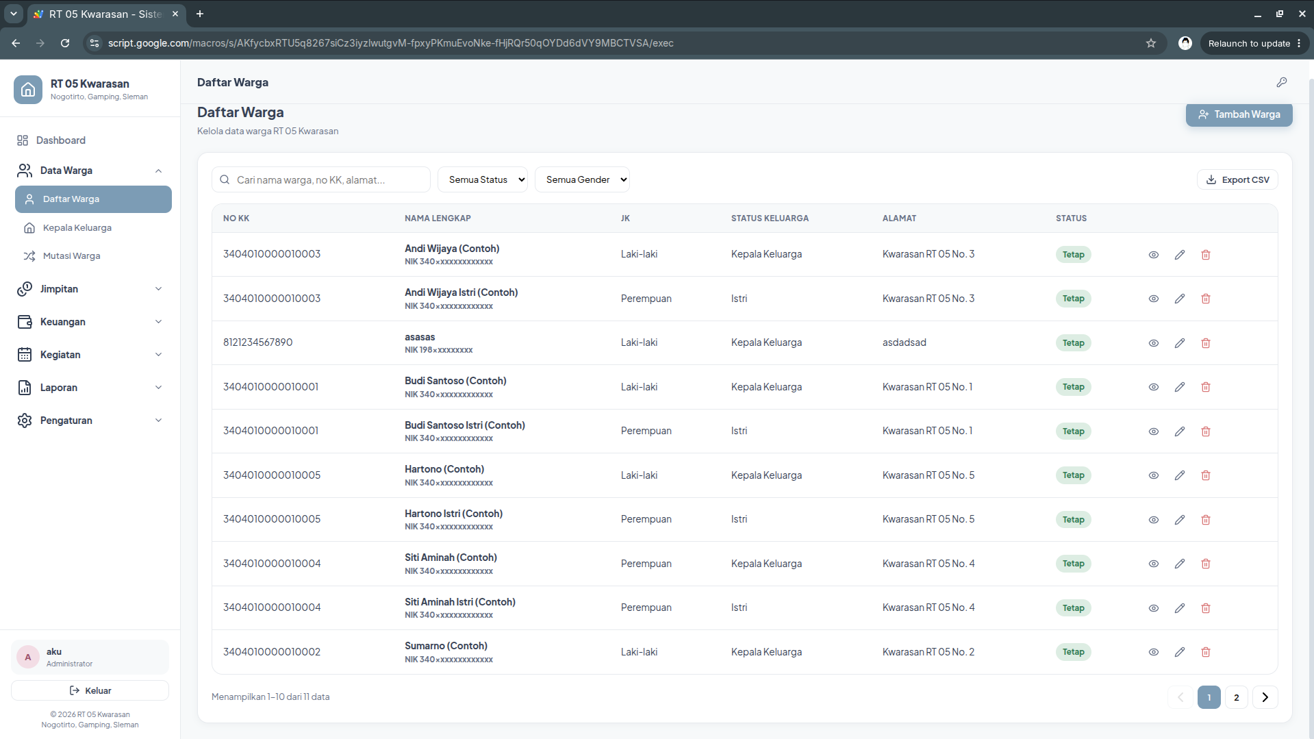Log out with the Keluar button

[90, 690]
